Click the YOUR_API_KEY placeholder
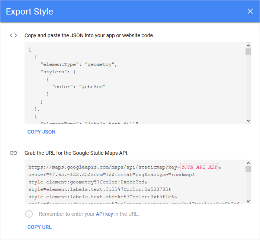This screenshot has width=260, height=240. coord(199,167)
